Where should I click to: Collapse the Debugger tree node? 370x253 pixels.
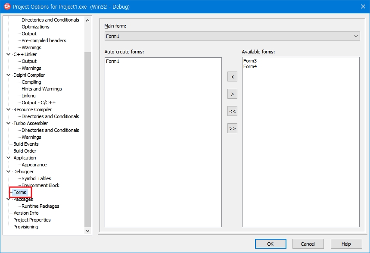pyautogui.click(x=9, y=172)
